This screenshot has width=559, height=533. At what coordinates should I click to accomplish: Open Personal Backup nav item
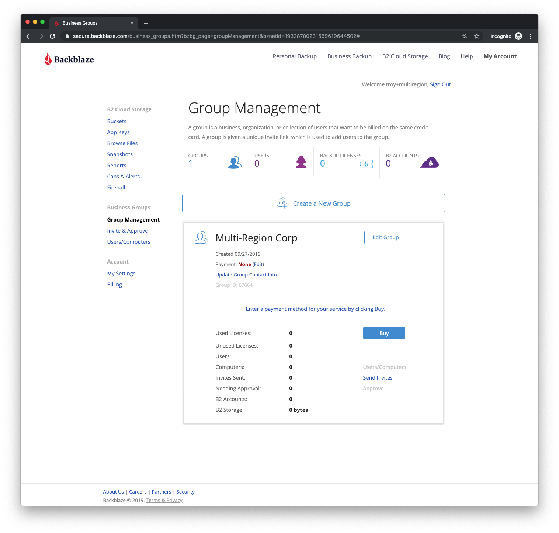[295, 56]
